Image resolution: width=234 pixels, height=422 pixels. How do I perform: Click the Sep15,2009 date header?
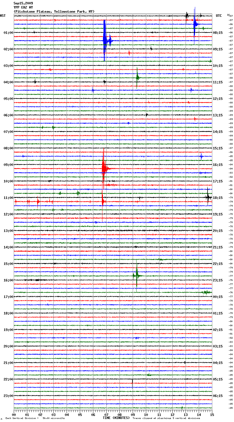click(23, 3)
